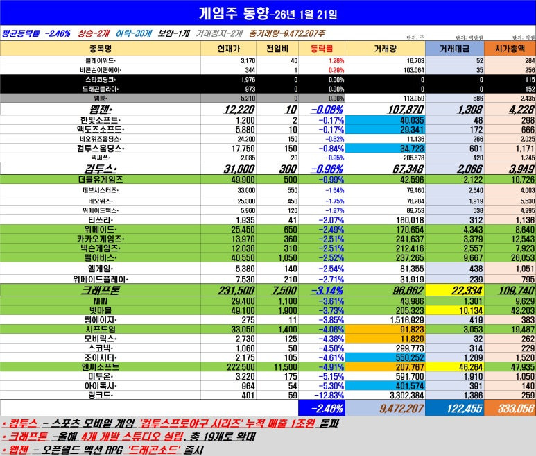Click the 전일비 column header

[x=277, y=49]
